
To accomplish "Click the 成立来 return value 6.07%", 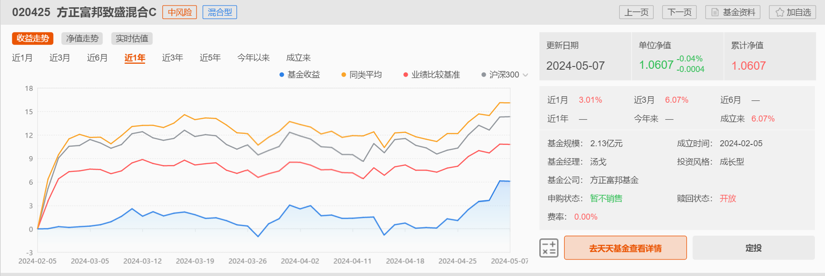I will (763, 119).
